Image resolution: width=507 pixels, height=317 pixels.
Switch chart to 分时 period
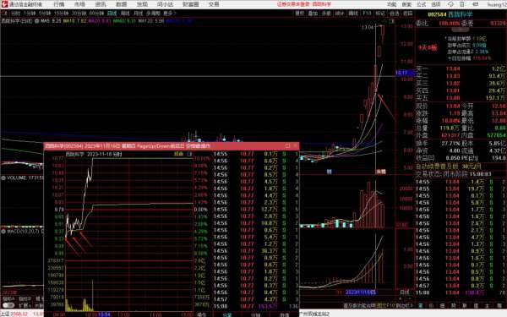15,14
